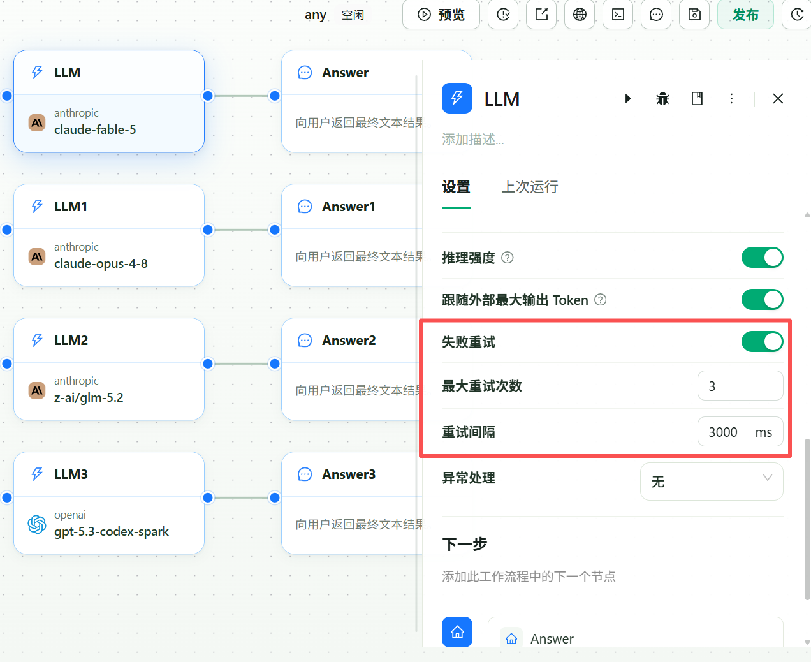Click the input handle of Answer2 node
The width and height of the screenshot is (811, 662).
[x=275, y=364]
